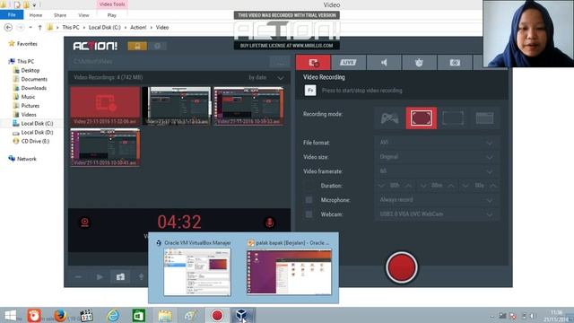Click the recording hotkey box
This screenshot has height=323, width=574.
[x=310, y=91]
